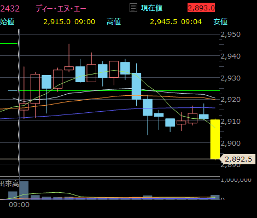
Task: Click the 安値 label
Action: tap(220, 22)
